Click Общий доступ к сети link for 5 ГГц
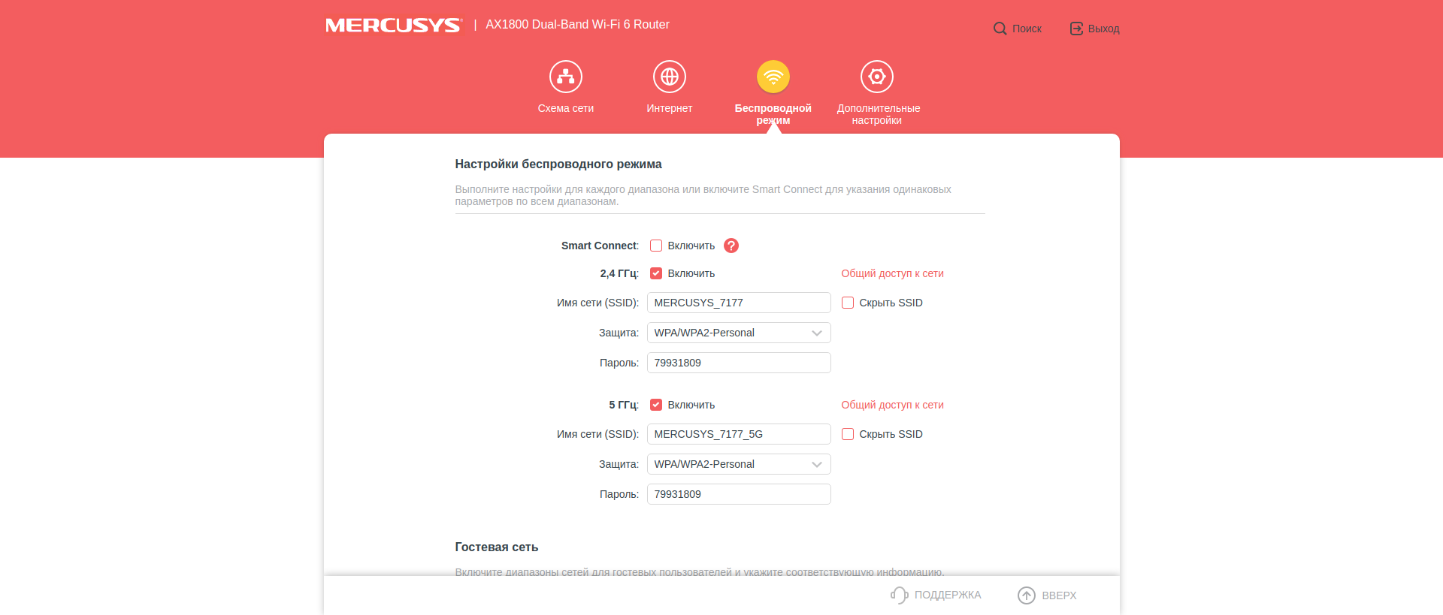 [x=892, y=405]
